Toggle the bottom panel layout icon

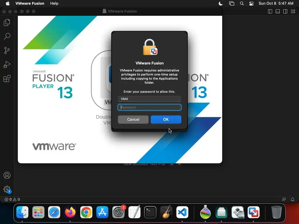pyautogui.click(x=278, y=11)
